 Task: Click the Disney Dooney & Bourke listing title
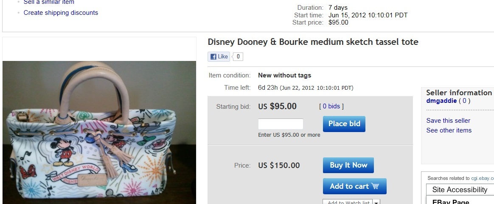313,42
